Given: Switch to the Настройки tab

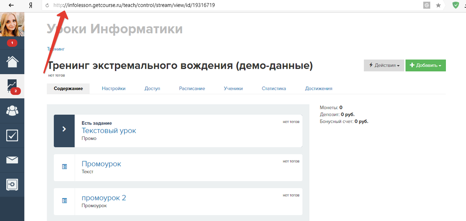Looking at the screenshot, I should [x=113, y=88].
